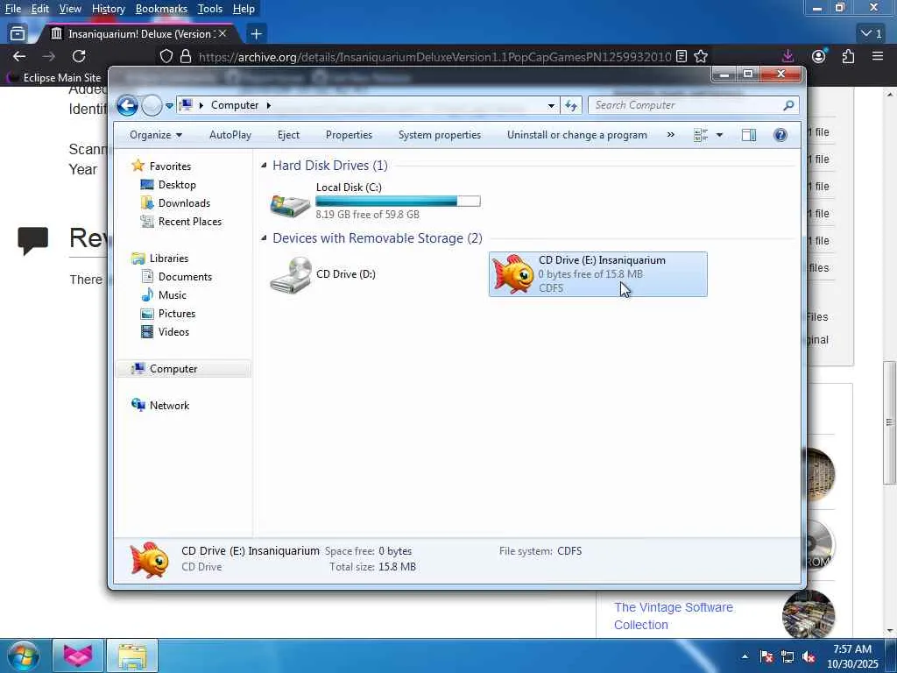Click the Windows Start button
The image size is (897, 673).
coord(22,655)
